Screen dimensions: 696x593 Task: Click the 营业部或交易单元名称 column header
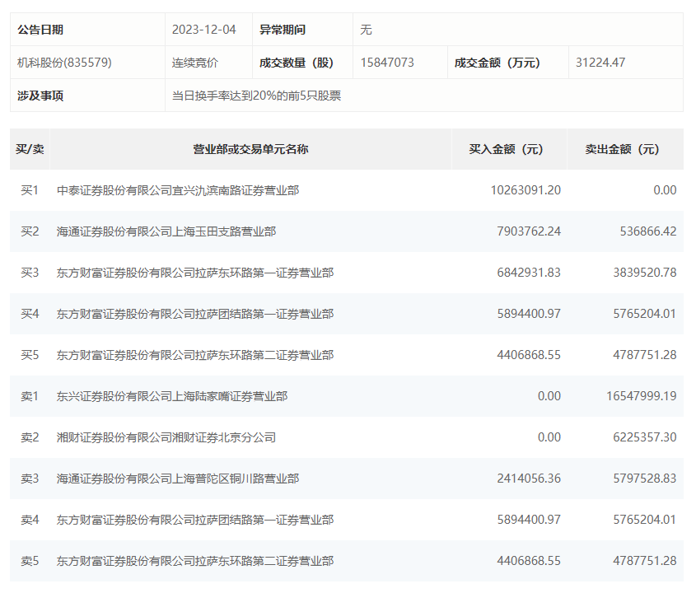(250, 149)
